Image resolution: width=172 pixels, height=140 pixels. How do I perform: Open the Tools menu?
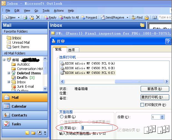46,11
